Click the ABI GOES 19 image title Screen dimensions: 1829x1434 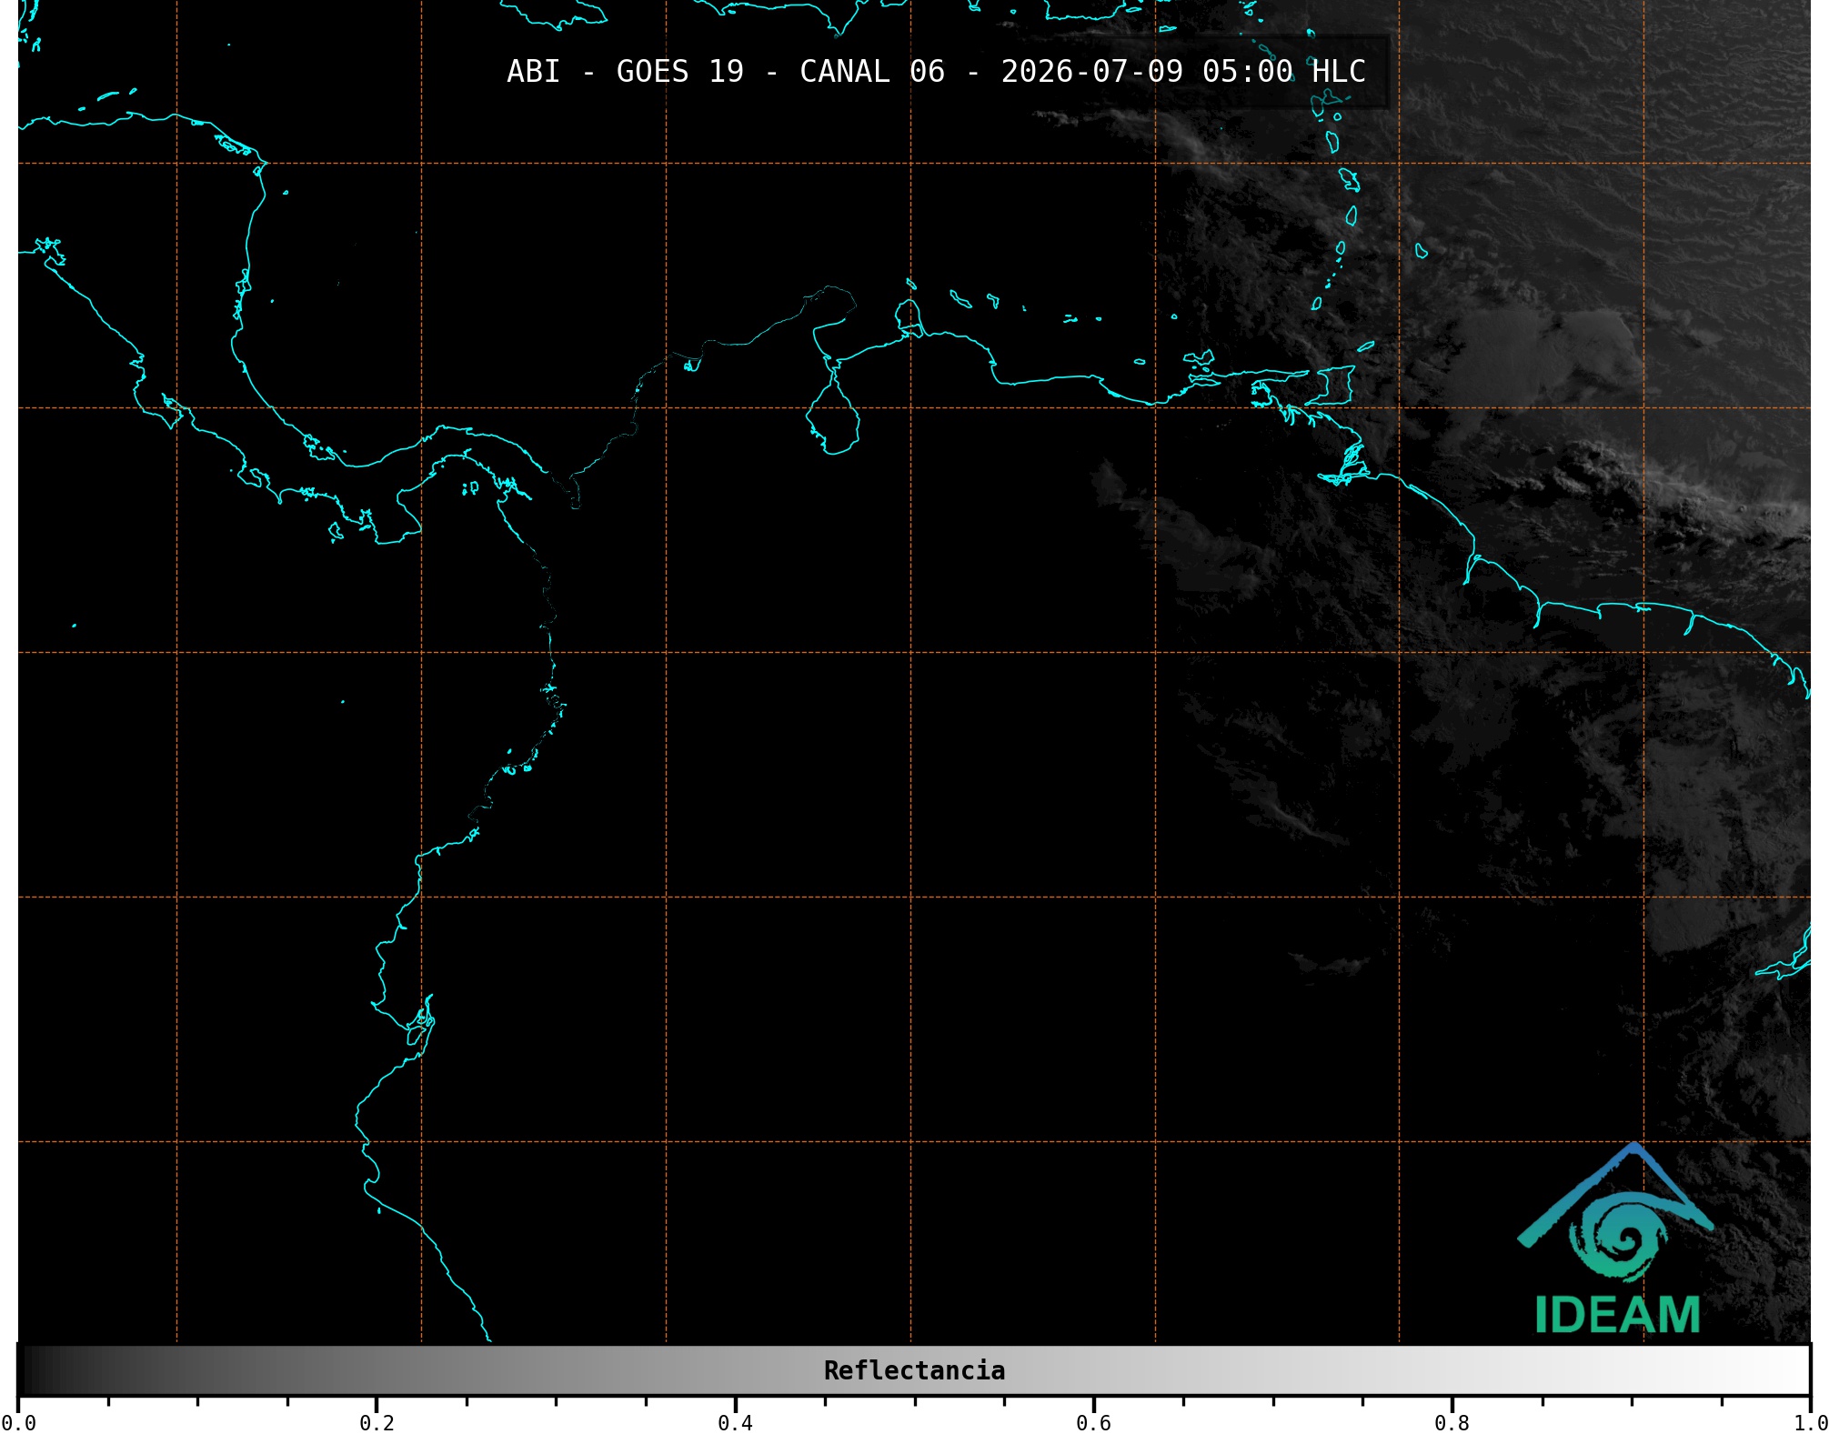tap(936, 71)
